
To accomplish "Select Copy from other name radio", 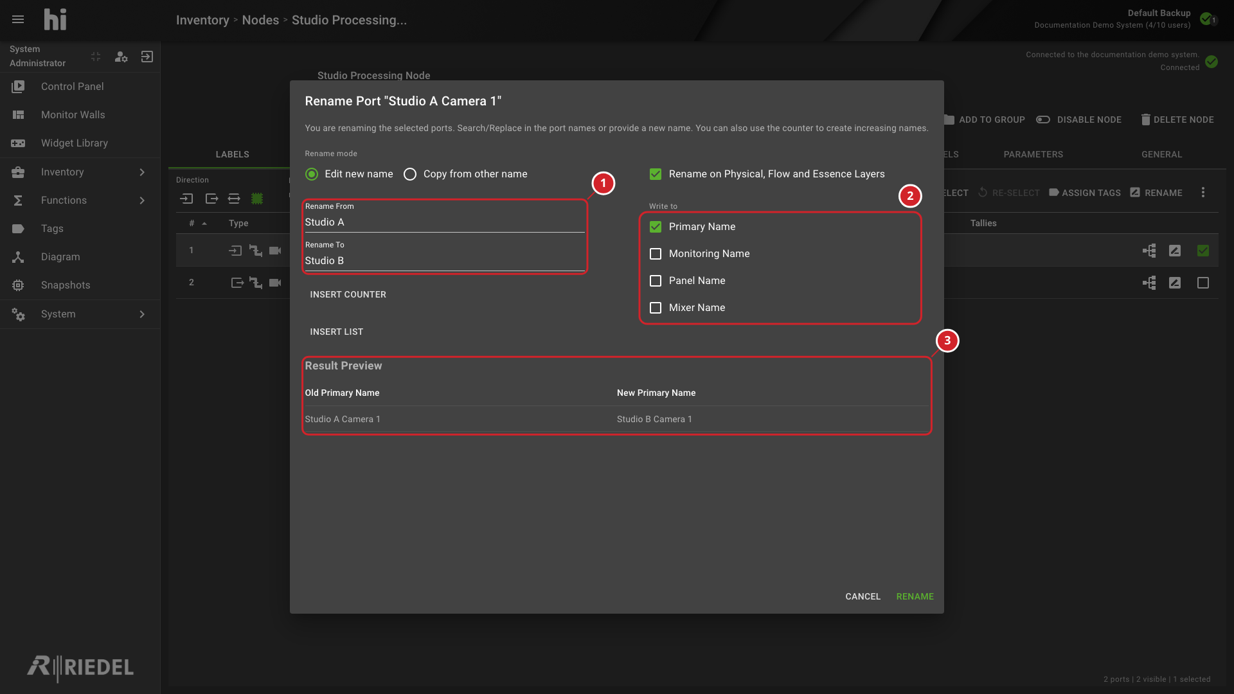I will 410,174.
